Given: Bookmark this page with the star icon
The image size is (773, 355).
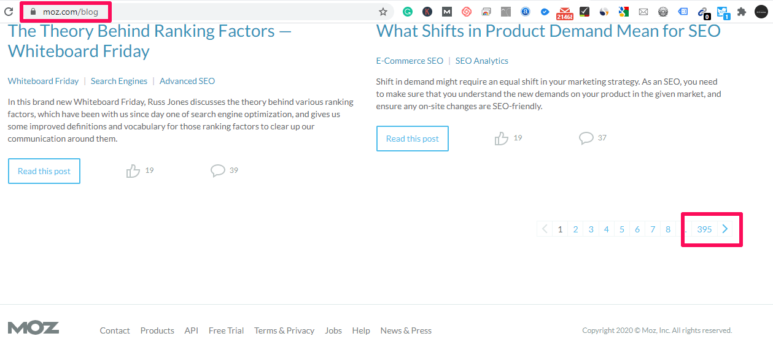Looking at the screenshot, I should pos(383,11).
